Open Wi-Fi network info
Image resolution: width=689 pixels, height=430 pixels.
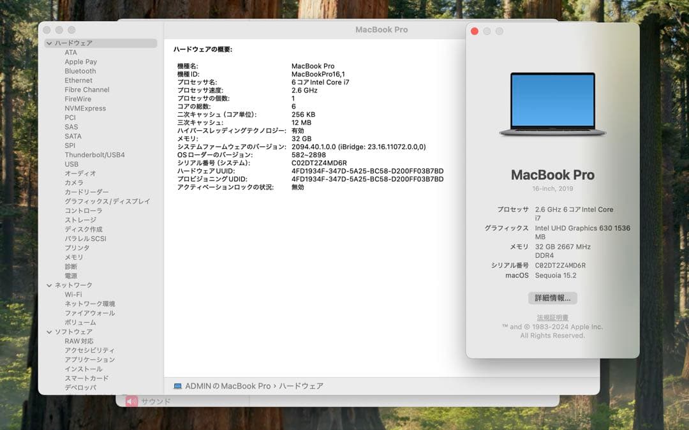73,294
